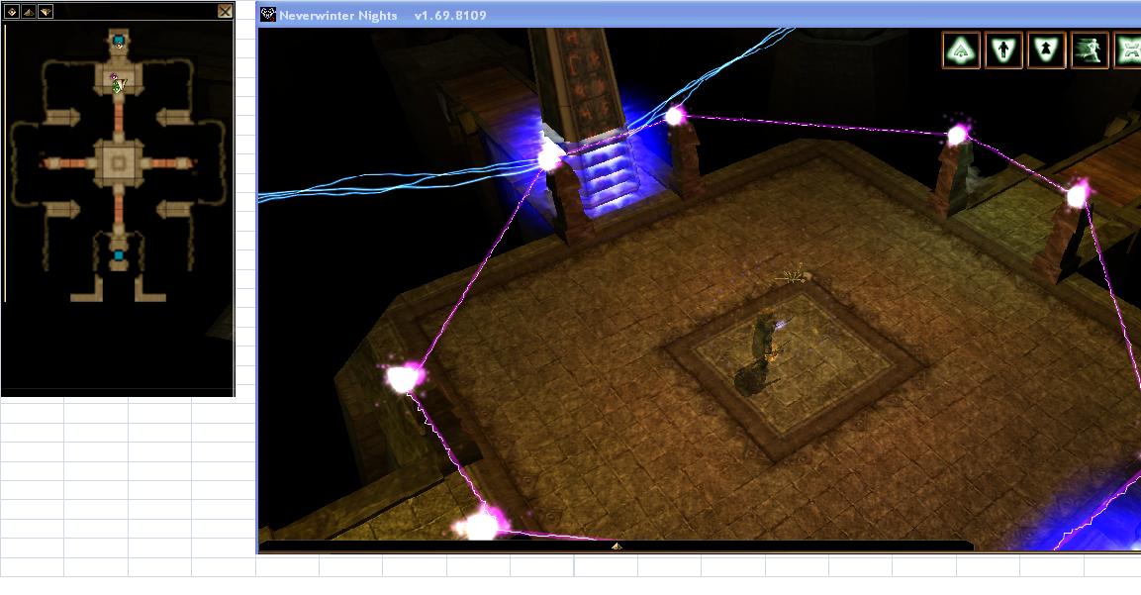
Task: Click the green party marker on the minimap
Action: point(118,87)
